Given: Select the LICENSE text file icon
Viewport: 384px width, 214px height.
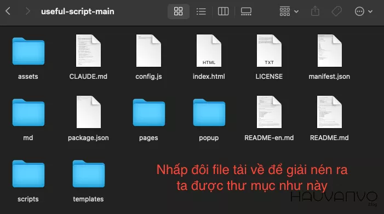Looking at the screenshot, I should [269, 50].
